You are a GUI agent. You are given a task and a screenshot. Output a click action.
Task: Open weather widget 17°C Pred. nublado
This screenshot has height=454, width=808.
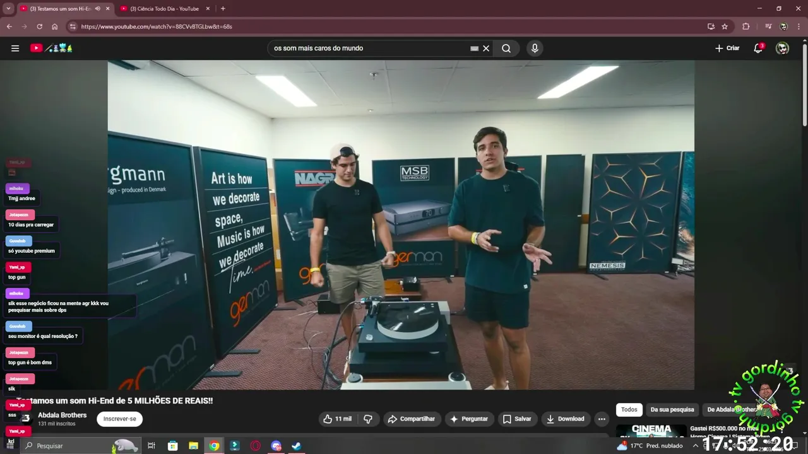[x=650, y=446]
